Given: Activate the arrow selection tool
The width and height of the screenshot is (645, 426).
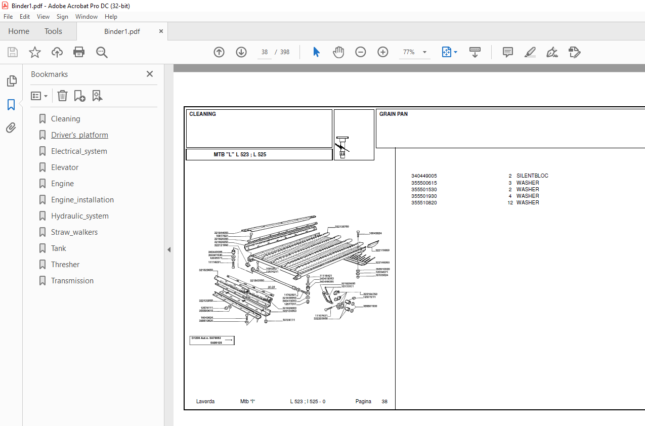Looking at the screenshot, I should tap(316, 52).
